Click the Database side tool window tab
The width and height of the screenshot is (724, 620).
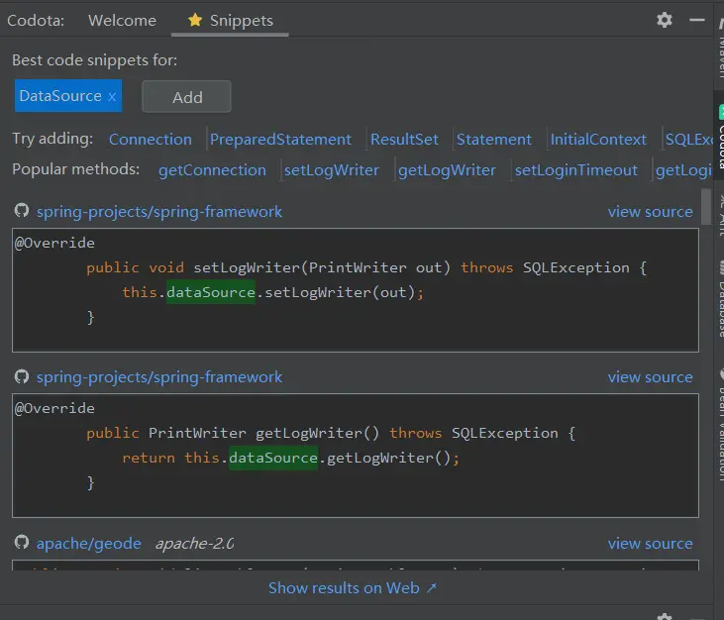720,299
